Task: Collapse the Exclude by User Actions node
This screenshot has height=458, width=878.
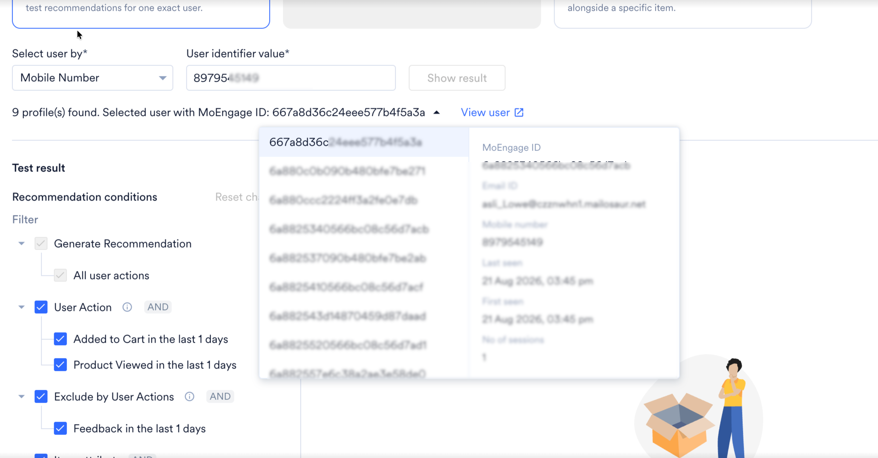Action: [21, 396]
